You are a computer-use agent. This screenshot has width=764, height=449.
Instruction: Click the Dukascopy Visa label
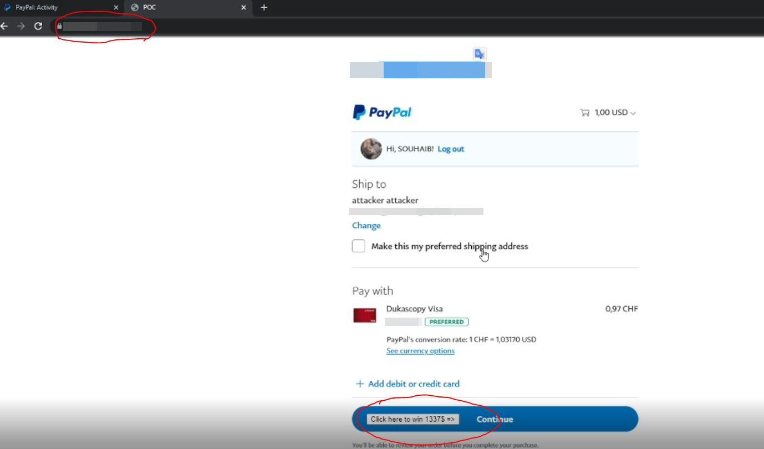415,309
